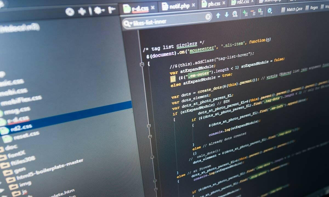Screen dimensions: 329x197
Task: Click the '/* tag list circlers */' comment
Action: (174, 47)
